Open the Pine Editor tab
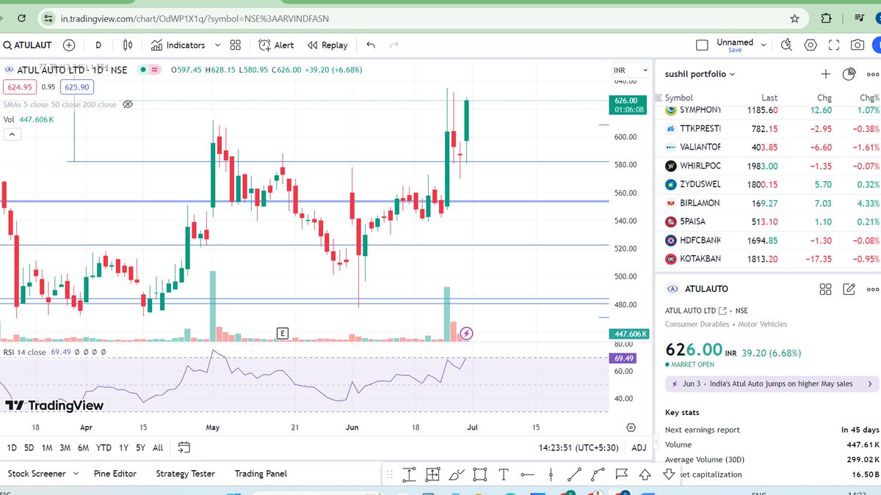Screen dimensions: 881x495 [x=115, y=474]
